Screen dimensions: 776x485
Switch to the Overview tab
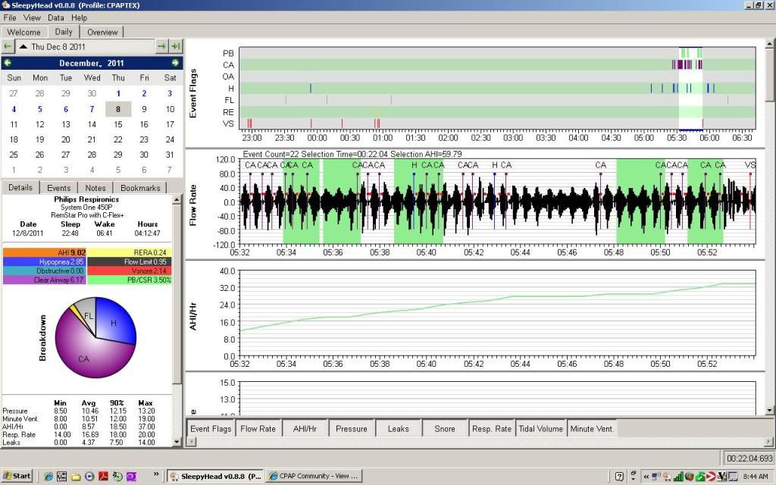[x=102, y=32]
